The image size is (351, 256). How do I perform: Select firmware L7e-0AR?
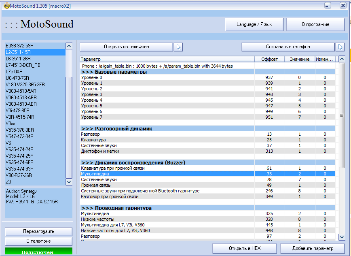(35, 72)
